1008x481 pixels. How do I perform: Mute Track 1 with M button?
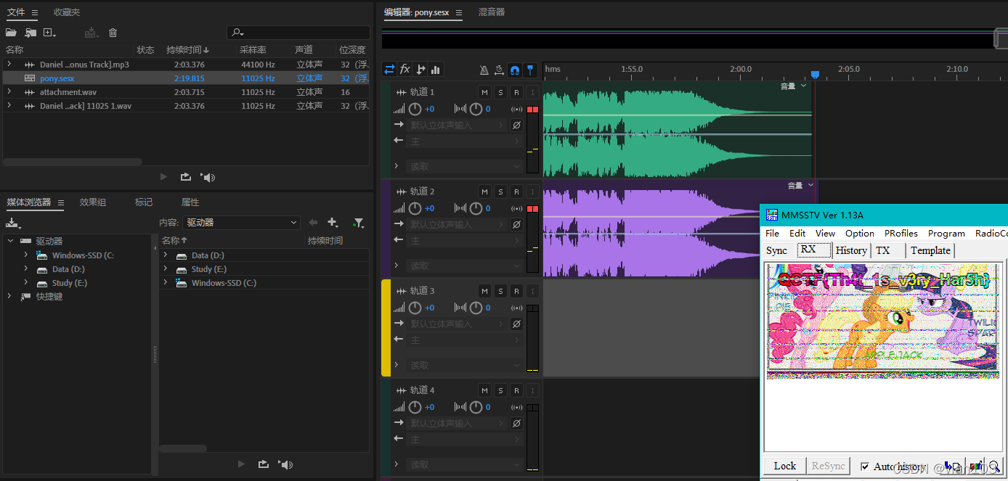pos(484,92)
